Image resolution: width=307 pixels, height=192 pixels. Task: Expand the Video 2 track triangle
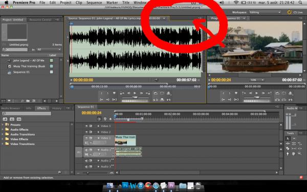tap(98, 132)
